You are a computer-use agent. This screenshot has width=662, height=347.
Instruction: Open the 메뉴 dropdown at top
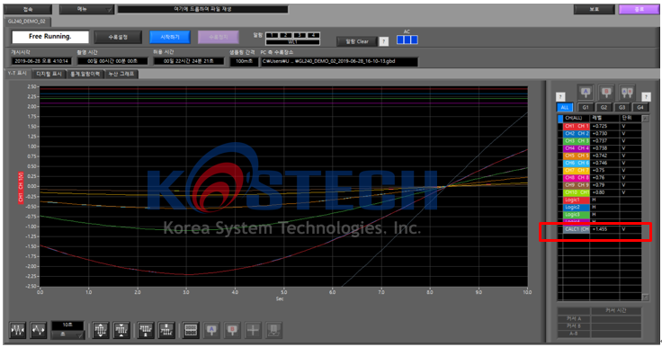[86, 9]
